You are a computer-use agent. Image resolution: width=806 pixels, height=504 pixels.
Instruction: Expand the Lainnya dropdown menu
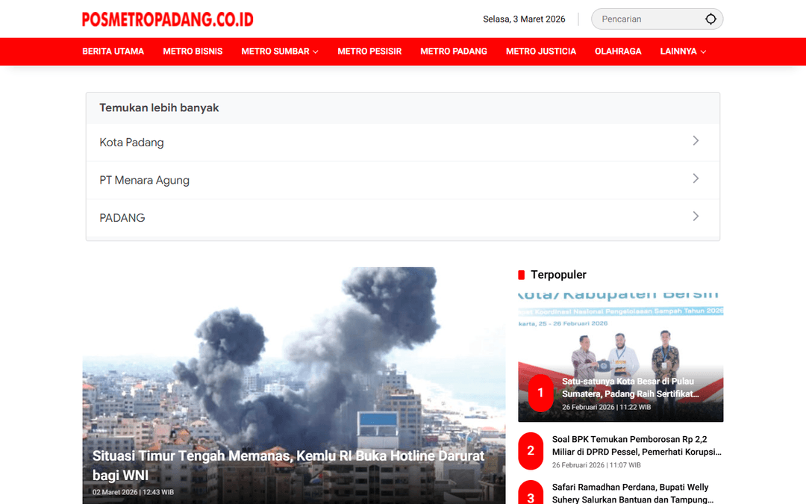point(683,52)
